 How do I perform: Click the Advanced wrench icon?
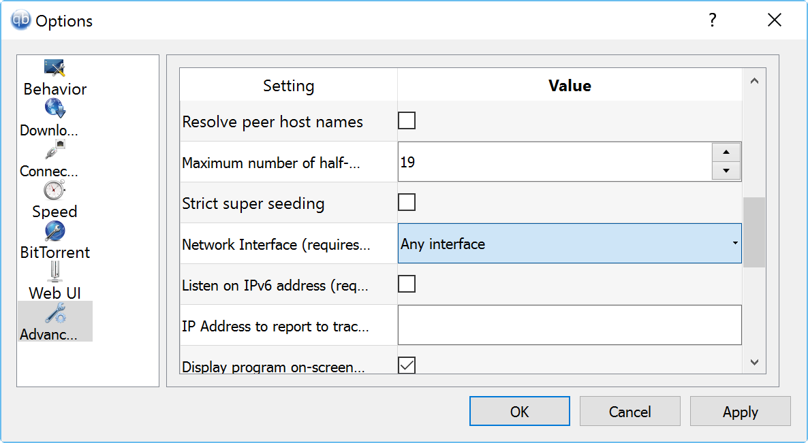[55, 312]
